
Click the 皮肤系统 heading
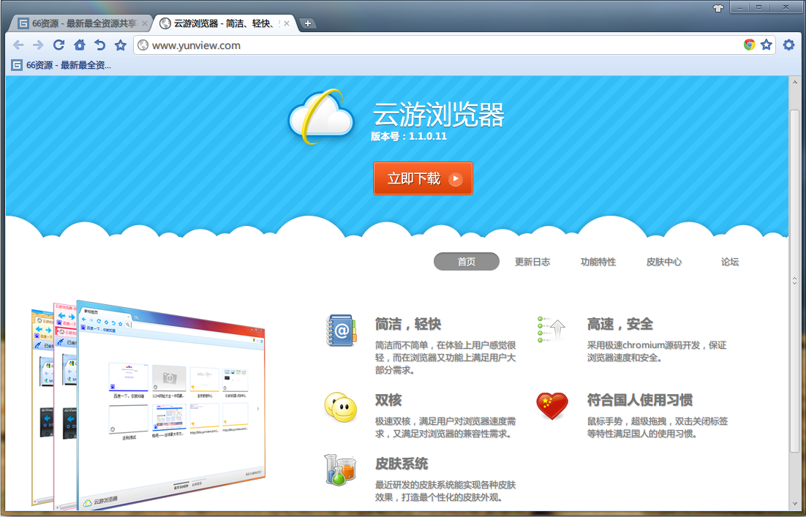(x=402, y=464)
